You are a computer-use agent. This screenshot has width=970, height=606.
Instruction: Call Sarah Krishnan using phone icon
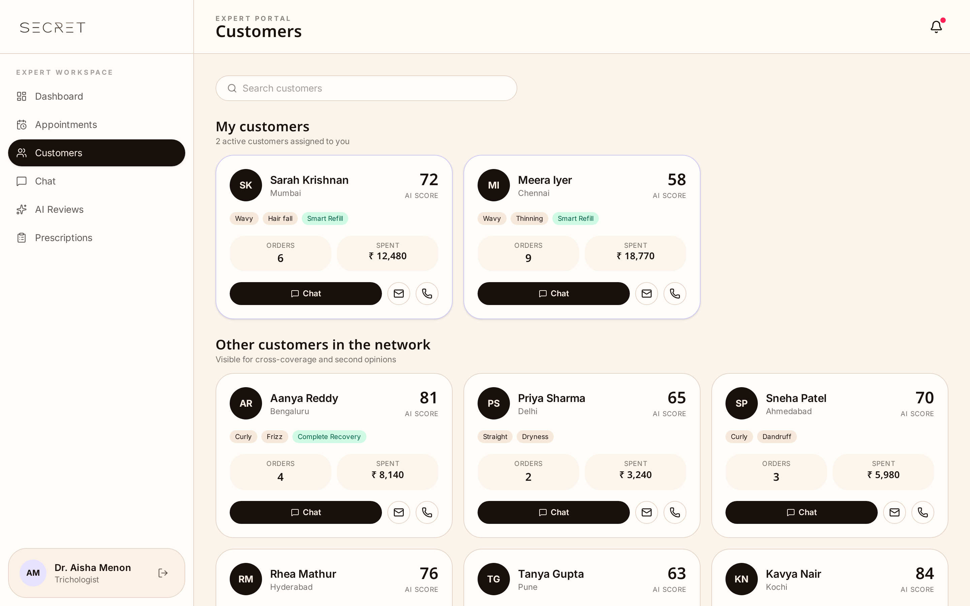(x=427, y=293)
